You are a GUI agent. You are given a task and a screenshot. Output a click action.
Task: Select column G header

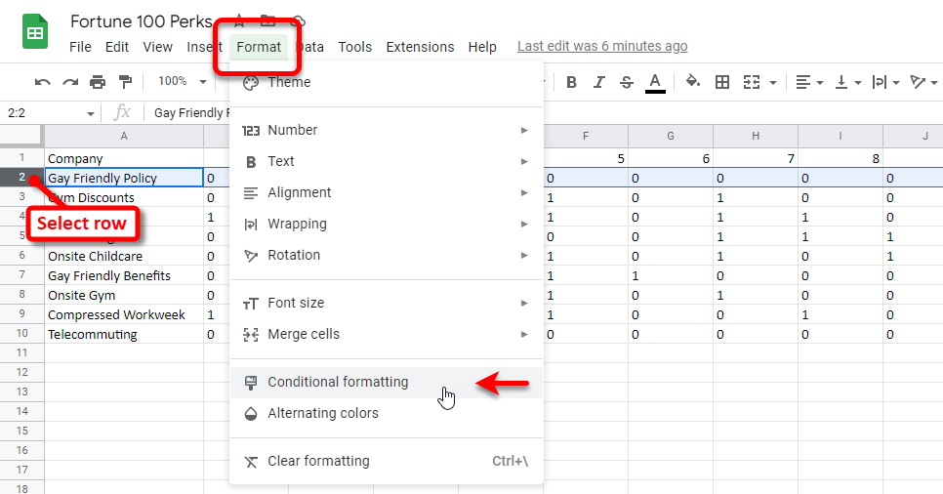(x=671, y=136)
